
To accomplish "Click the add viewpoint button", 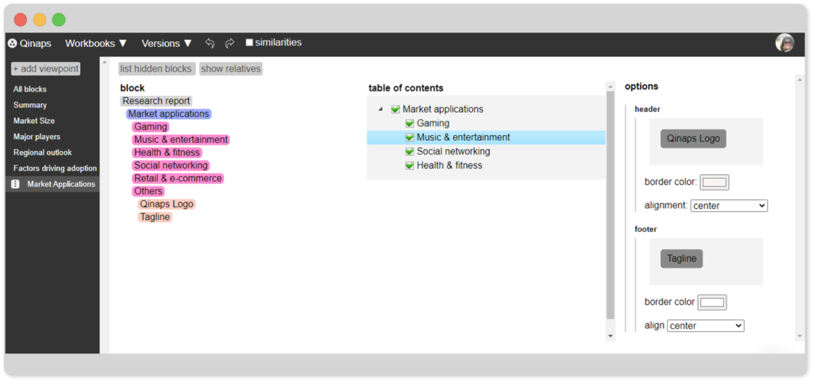I will (x=45, y=68).
